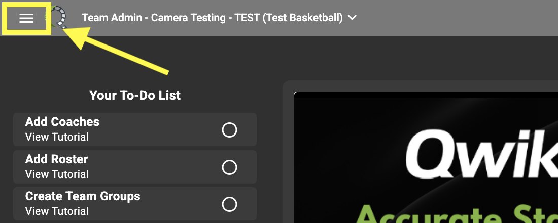
Task: Open the hamburger navigation menu
Action: 26,18
